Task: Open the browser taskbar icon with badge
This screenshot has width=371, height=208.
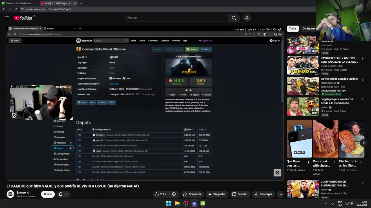Action: (x=186, y=203)
